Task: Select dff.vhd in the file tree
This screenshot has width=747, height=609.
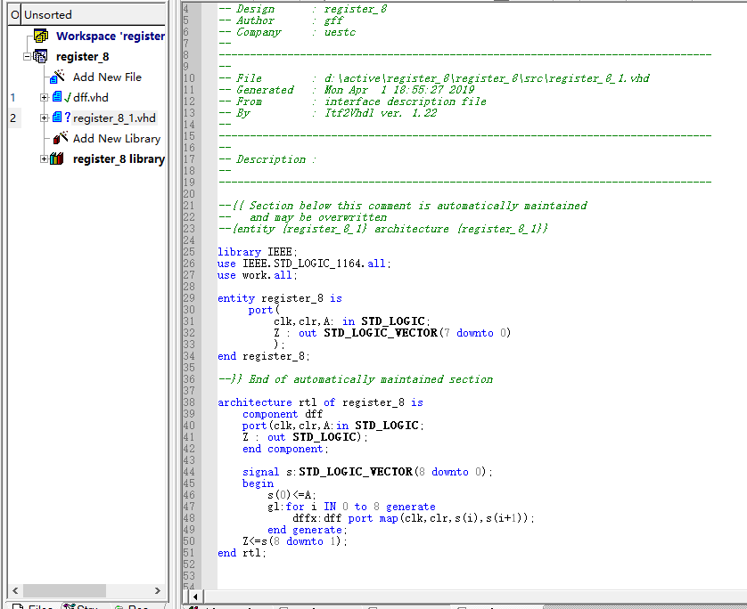Action: [x=91, y=98]
